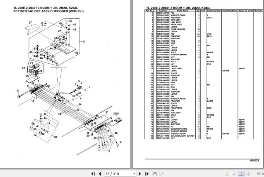Click the Parts Name column header
Viewport: 264px width, 177px height.
coord(183,11)
